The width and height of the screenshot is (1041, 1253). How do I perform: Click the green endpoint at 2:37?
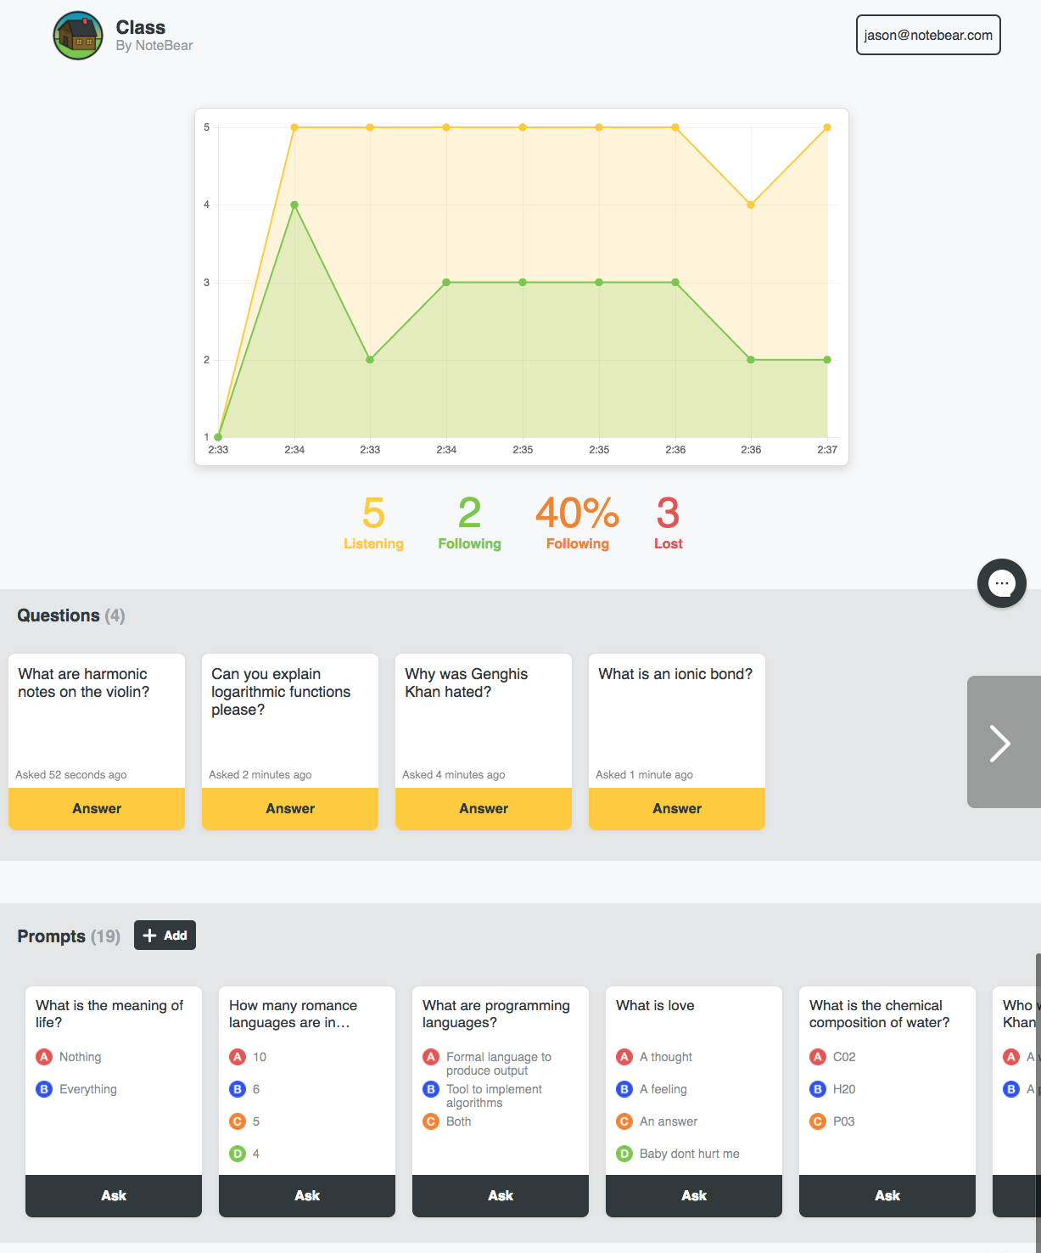pyautogui.click(x=827, y=360)
